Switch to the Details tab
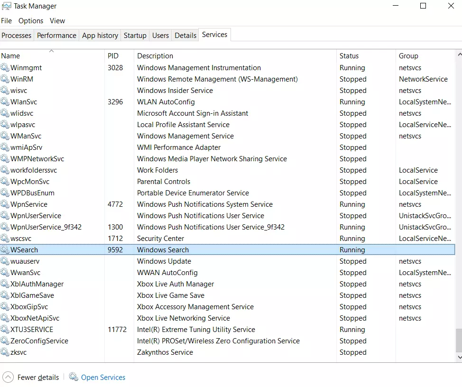This screenshot has height=387, width=462. pyautogui.click(x=185, y=36)
